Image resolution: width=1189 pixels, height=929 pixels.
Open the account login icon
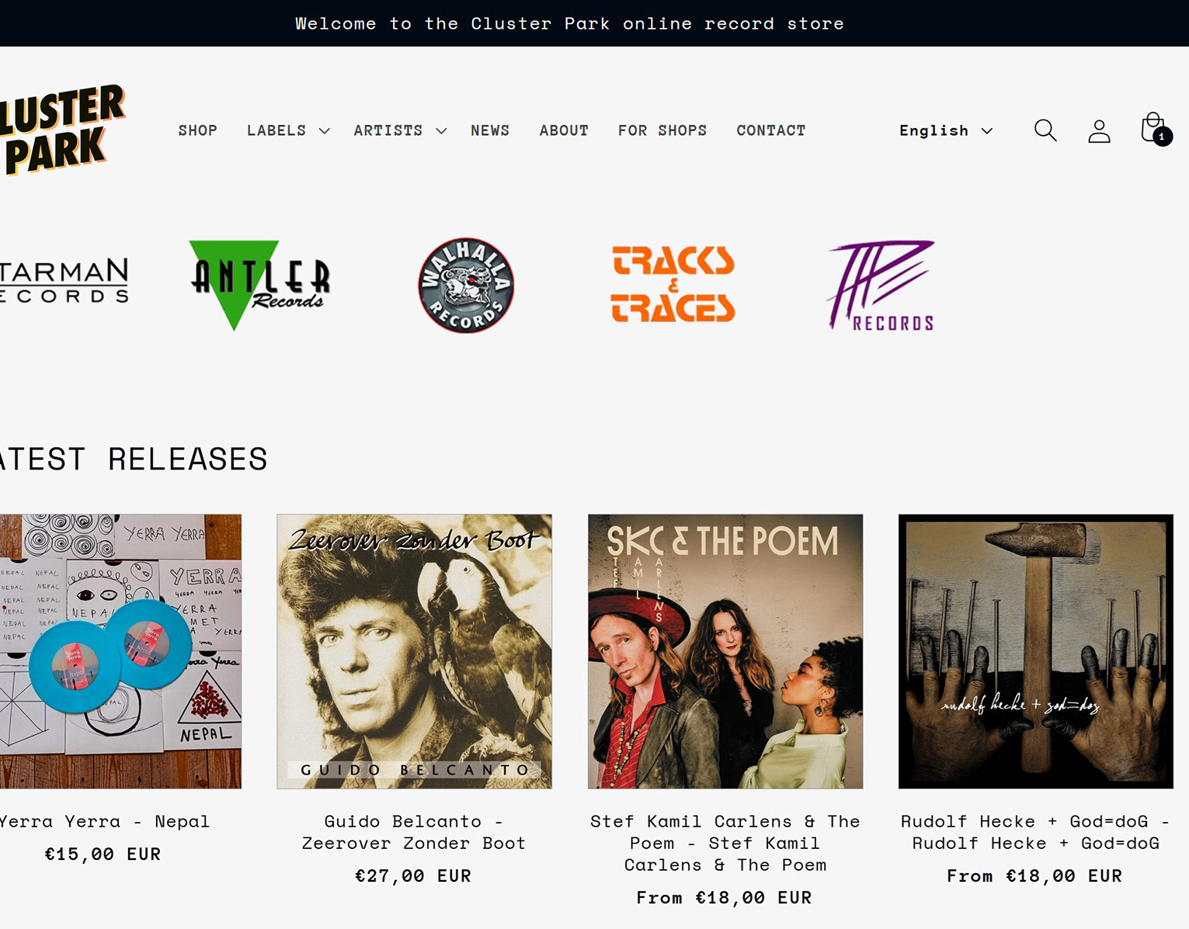click(1099, 130)
